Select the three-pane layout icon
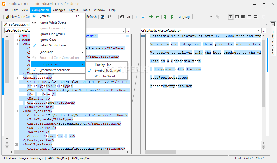The image size is (277, 163). [250, 17]
